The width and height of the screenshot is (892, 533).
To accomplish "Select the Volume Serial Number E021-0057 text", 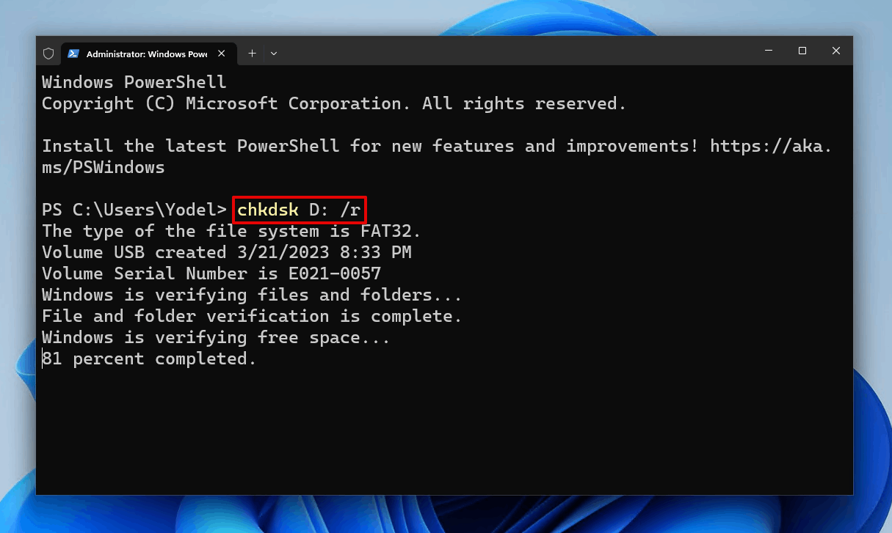I will click(x=211, y=273).
